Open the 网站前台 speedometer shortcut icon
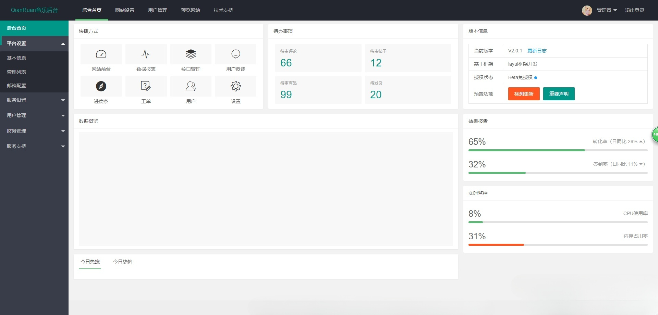The width and height of the screenshot is (658, 315). (x=101, y=54)
